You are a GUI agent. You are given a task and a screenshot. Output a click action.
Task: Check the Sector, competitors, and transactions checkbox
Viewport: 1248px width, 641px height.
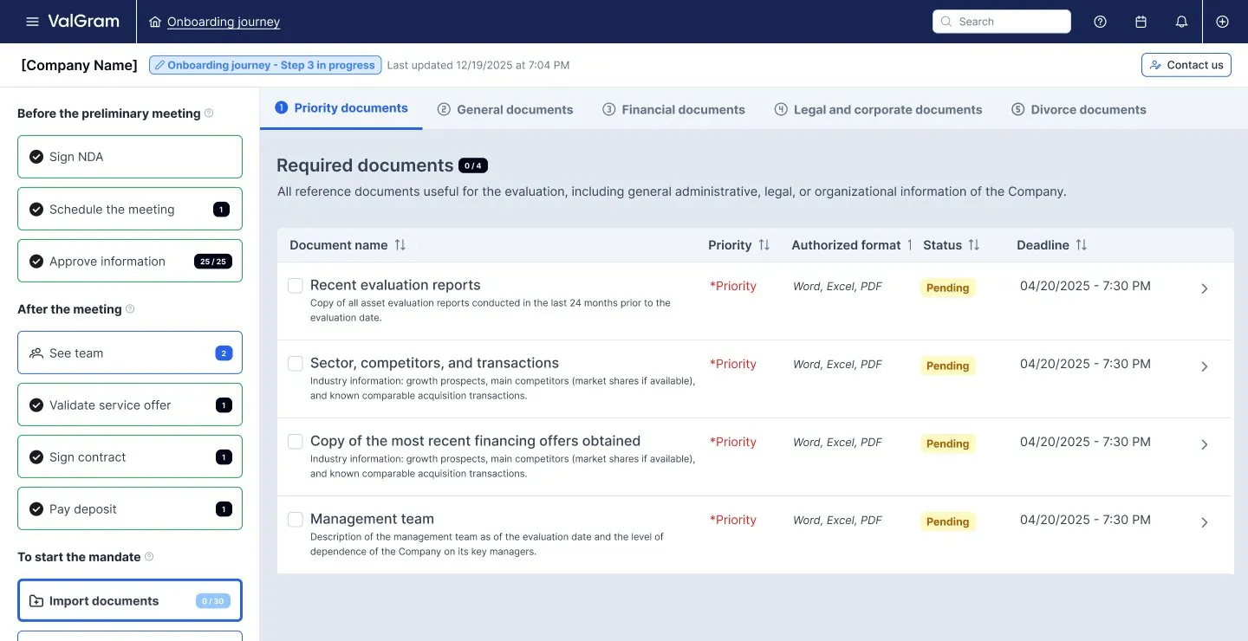point(295,363)
